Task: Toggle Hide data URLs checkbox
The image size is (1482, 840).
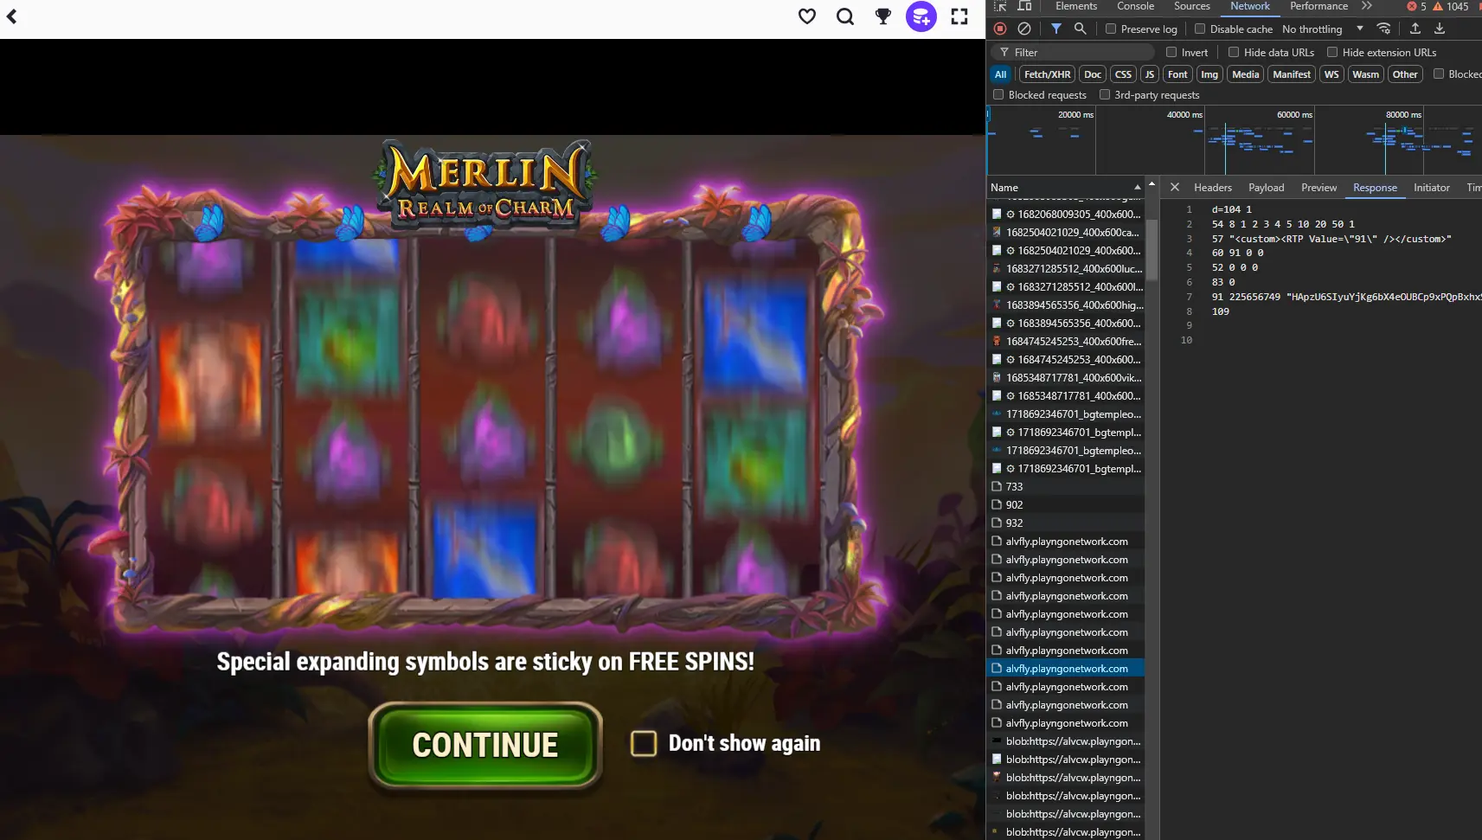Action: pyautogui.click(x=1234, y=52)
